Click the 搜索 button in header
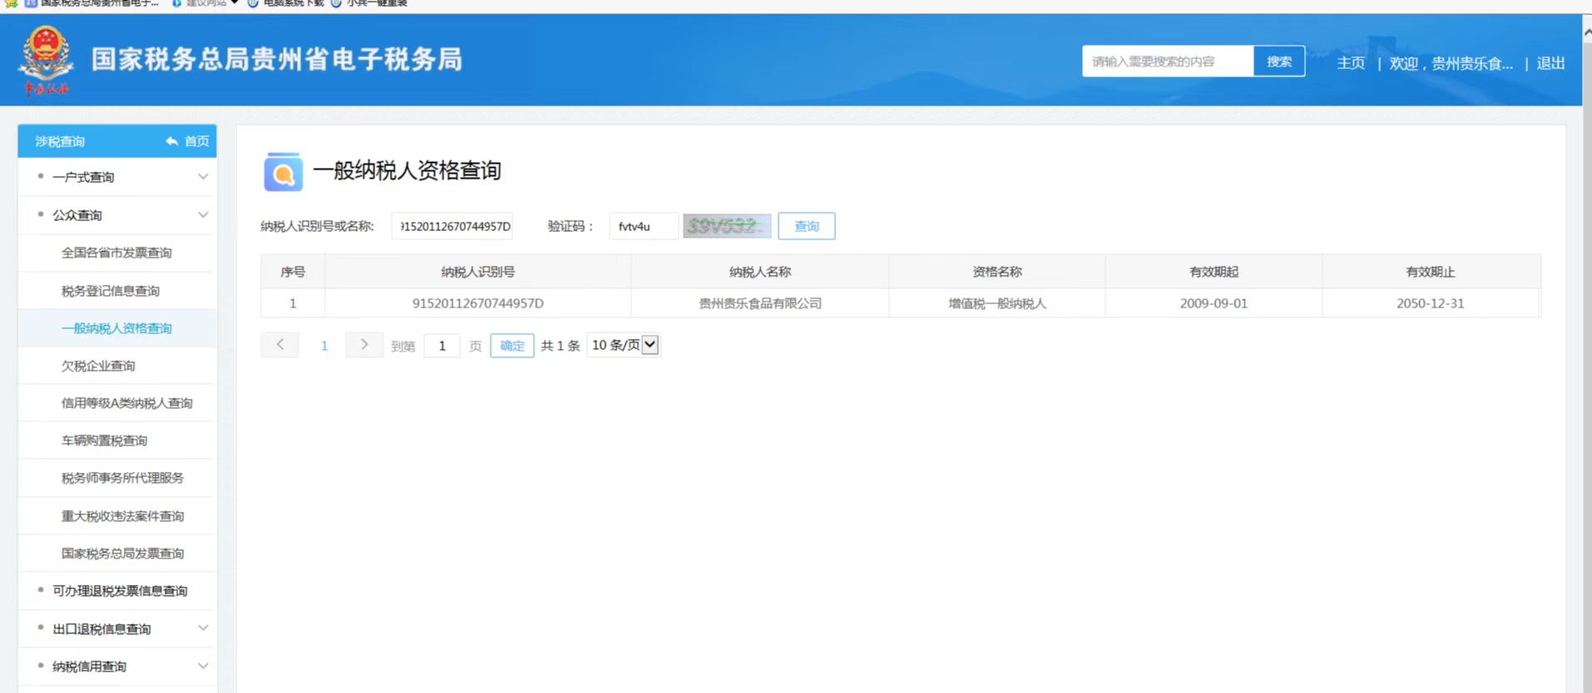The image size is (1592, 693). 1278,61
